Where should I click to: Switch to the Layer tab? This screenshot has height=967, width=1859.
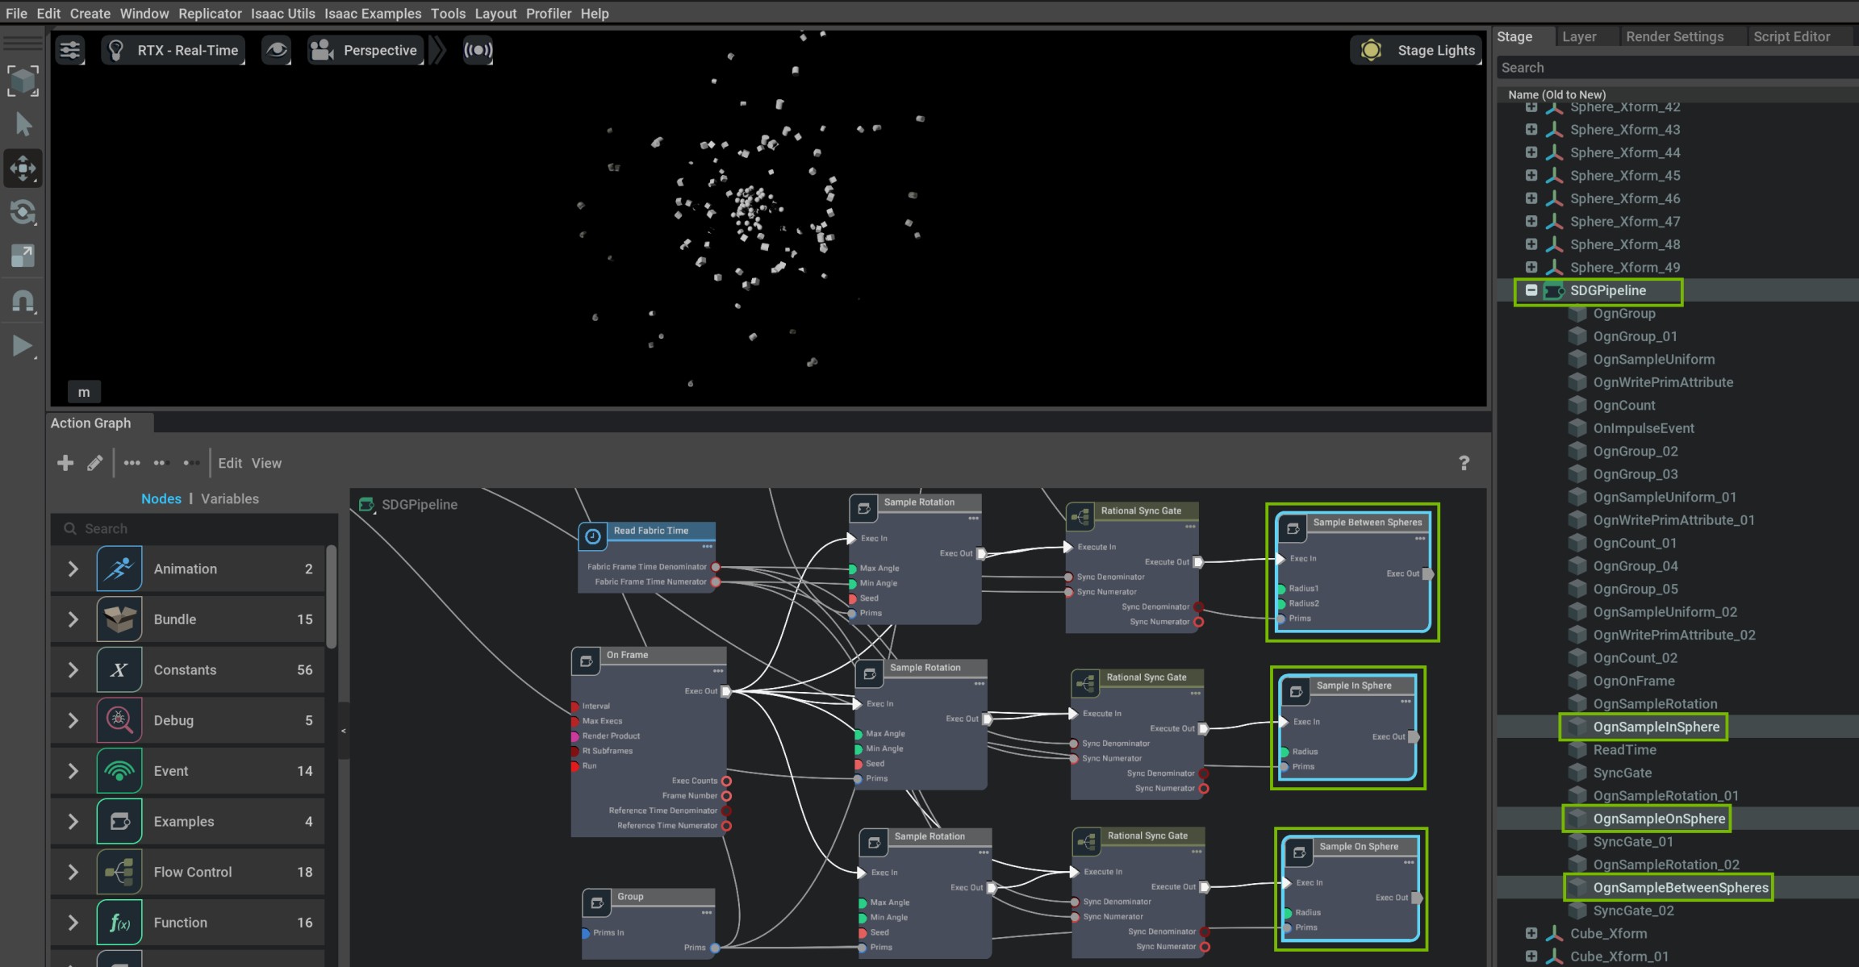click(1579, 36)
